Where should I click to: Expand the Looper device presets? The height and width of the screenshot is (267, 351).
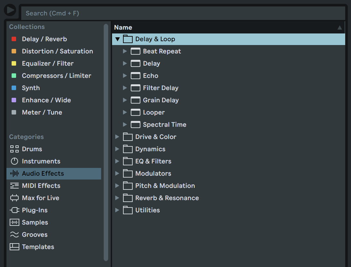pos(125,112)
